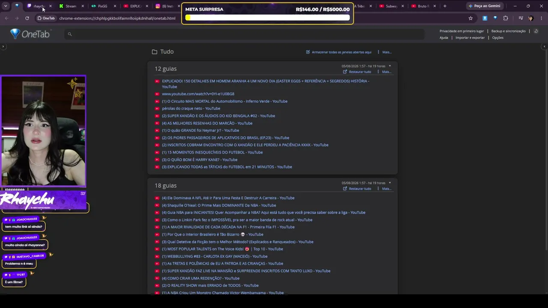Viewport: 548px width, 308px height.
Task: Close the rhaychu Twitch tab
Action: [x=51, y=6]
